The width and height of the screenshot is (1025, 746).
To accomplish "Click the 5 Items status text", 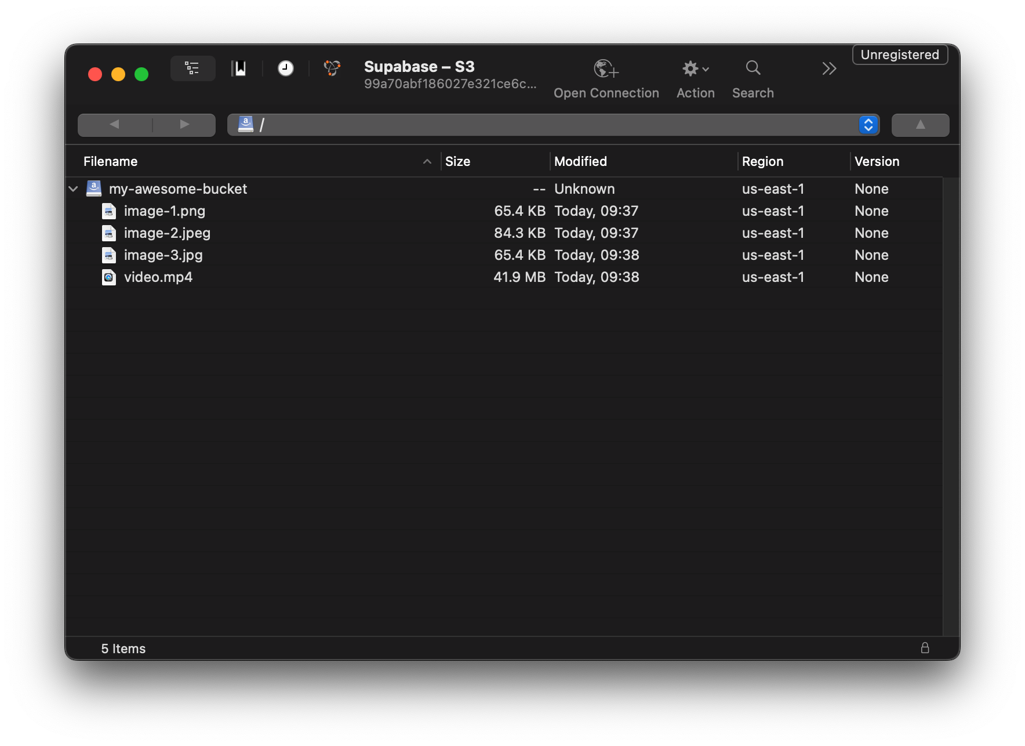I will point(123,649).
